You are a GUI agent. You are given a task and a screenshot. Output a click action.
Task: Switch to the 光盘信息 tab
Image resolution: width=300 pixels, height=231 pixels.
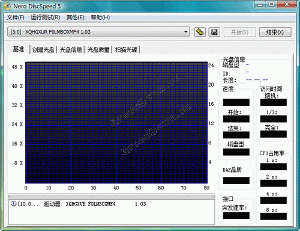[x=71, y=49]
